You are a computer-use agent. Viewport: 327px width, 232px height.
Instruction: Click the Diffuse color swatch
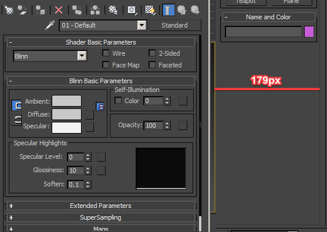(x=66, y=114)
